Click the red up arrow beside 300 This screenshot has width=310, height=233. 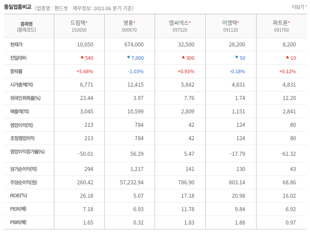(183, 57)
